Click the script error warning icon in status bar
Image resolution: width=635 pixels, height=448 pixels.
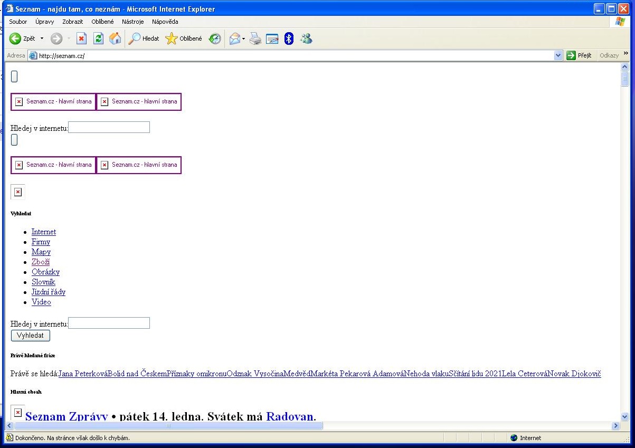(x=10, y=437)
